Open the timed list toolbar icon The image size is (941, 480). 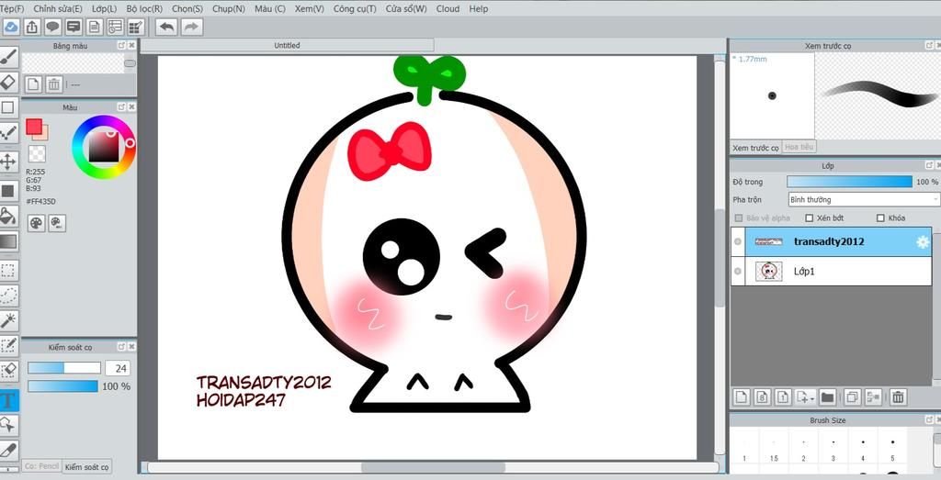[x=115, y=27]
